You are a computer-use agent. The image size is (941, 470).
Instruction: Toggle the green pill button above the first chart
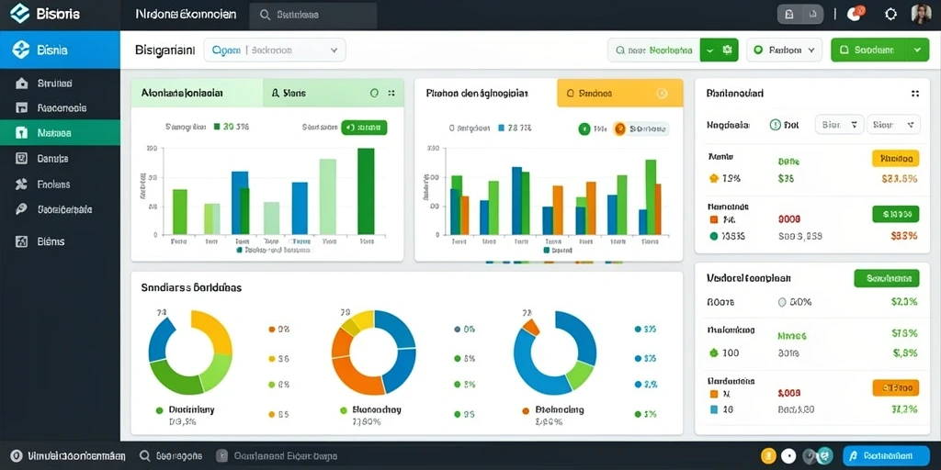click(x=364, y=127)
